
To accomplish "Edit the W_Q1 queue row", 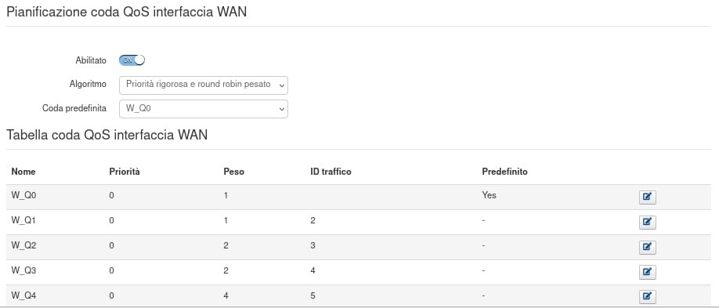I will (648, 222).
